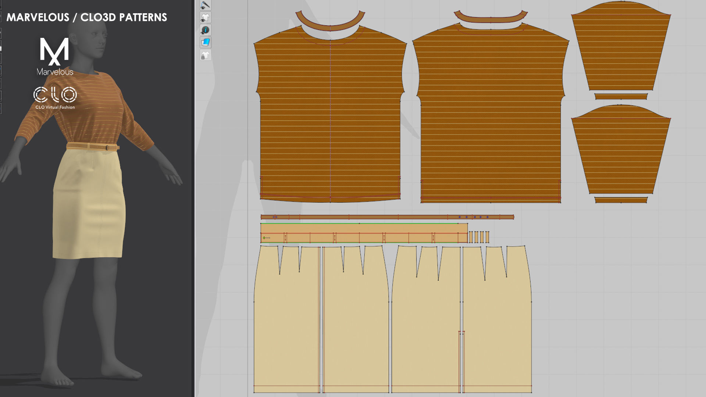706x397 pixels.
Task: Click the blue fabric texture surface icon
Action: coord(205,42)
